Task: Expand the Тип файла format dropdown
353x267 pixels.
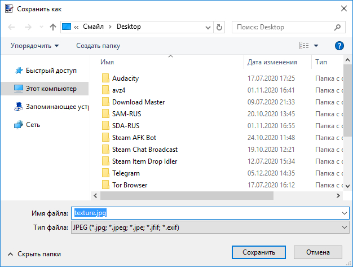Action: pyautogui.click(x=345, y=227)
